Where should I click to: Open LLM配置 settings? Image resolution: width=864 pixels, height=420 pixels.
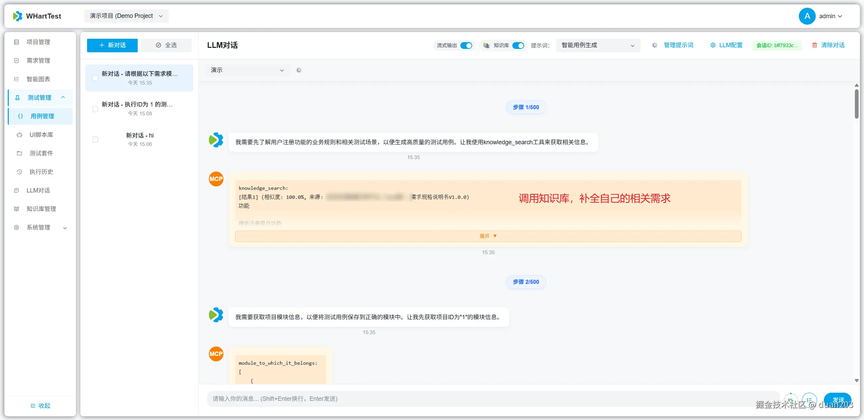click(x=726, y=45)
